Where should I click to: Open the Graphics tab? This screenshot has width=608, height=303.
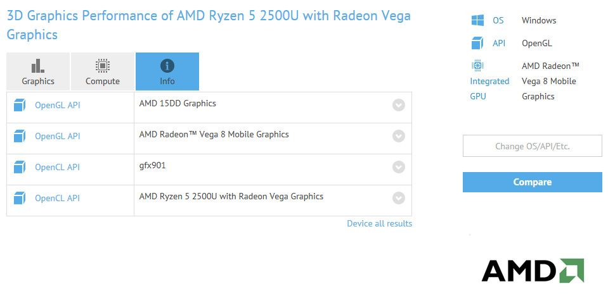[38, 71]
